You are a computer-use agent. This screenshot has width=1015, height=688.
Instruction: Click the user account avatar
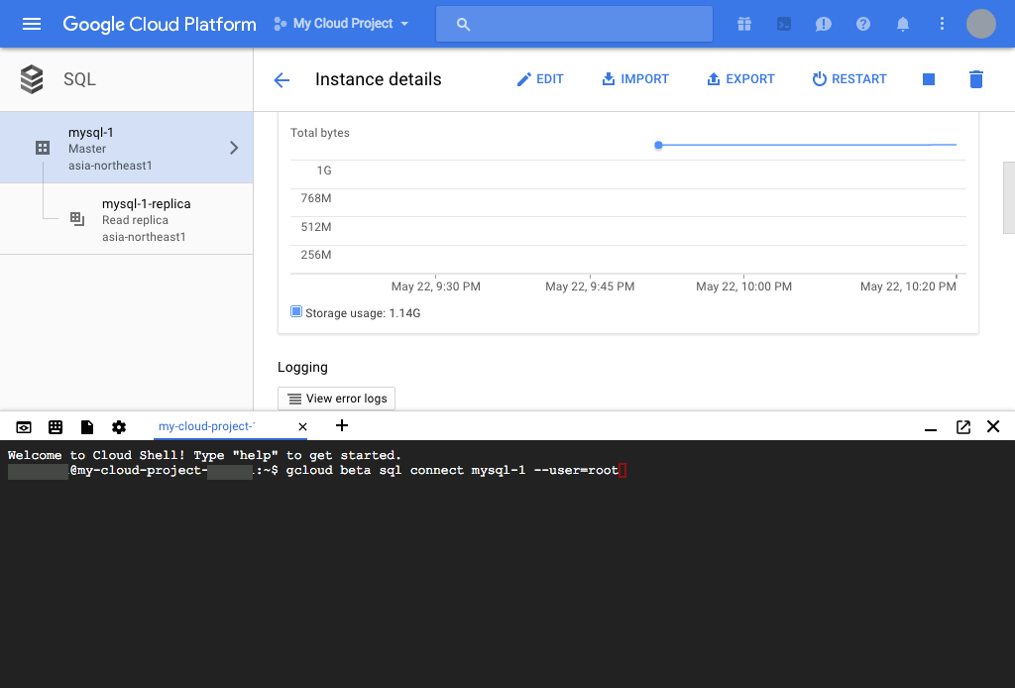980,24
